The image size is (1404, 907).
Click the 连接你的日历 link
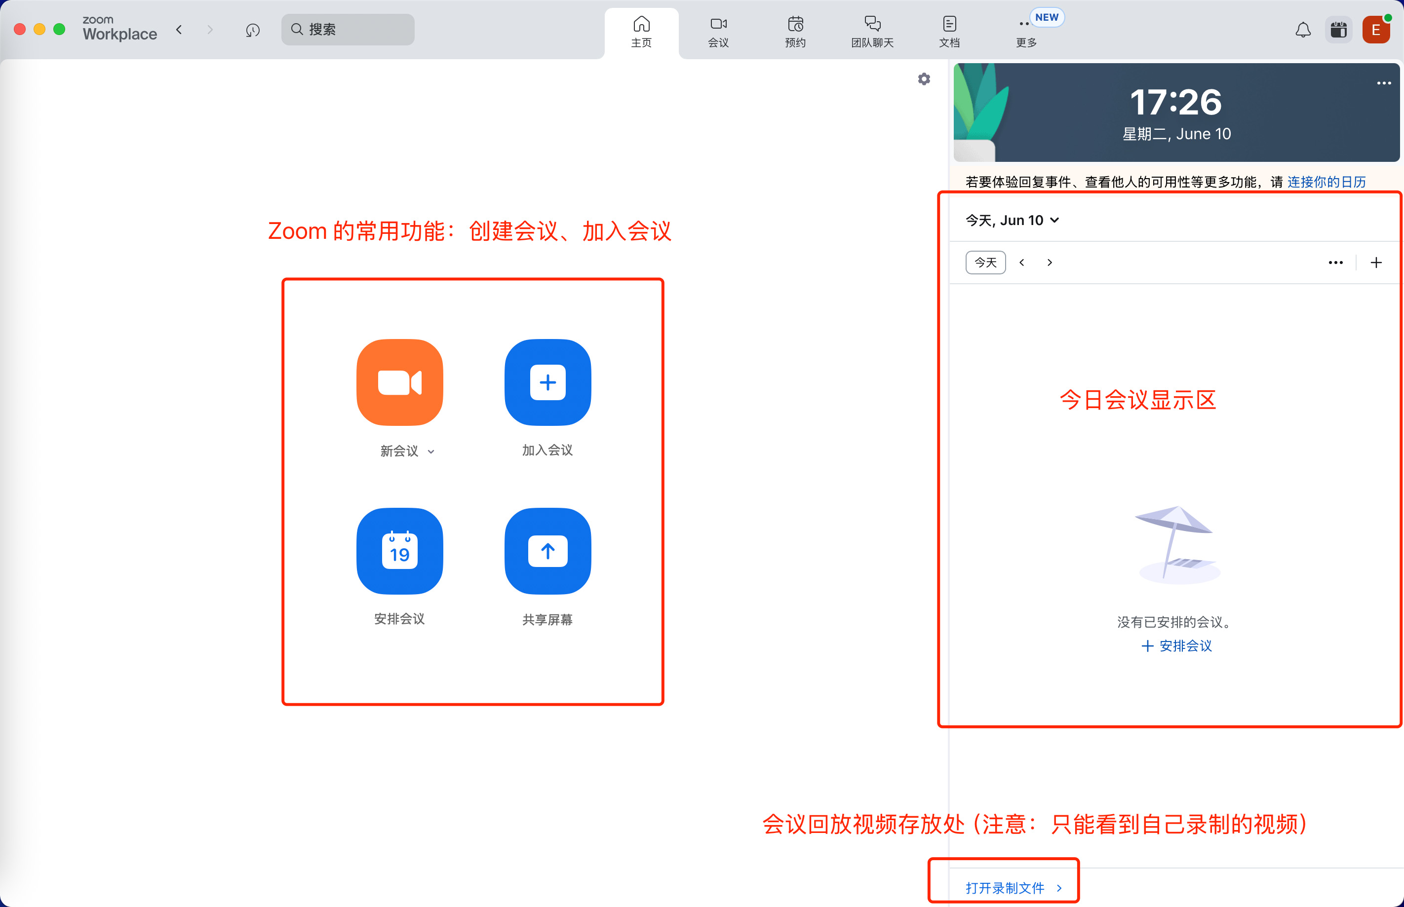(1326, 182)
